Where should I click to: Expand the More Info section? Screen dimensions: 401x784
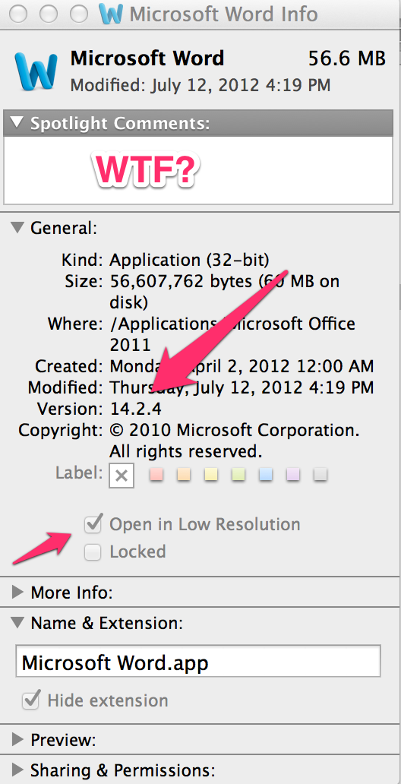pos(17,593)
